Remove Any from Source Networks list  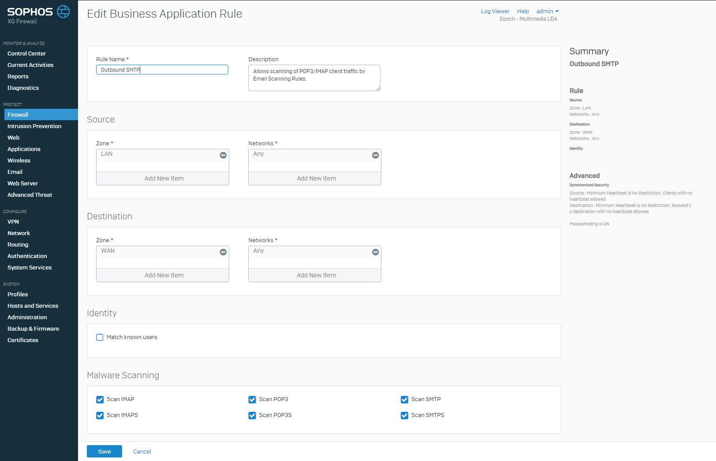pyautogui.click(x=375, y=155)
